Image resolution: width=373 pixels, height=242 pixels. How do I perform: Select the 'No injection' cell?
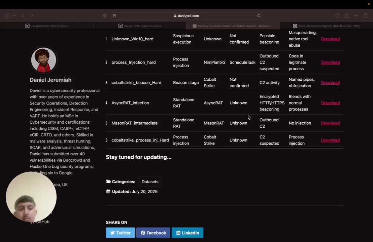tap(300, 123)
